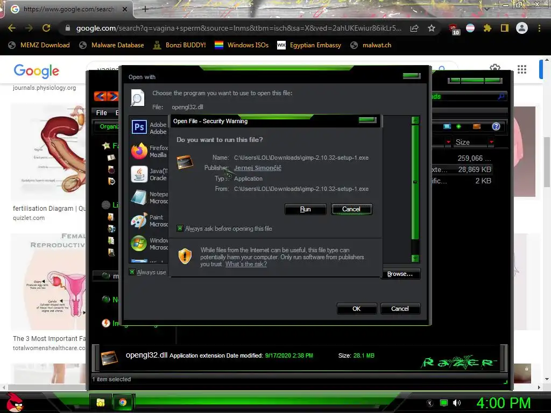Image resolution: width=551 pixels, height=413 pixels.
Task: Click the gimp setup file icon in warning
Action: click(x=185, y=162)
